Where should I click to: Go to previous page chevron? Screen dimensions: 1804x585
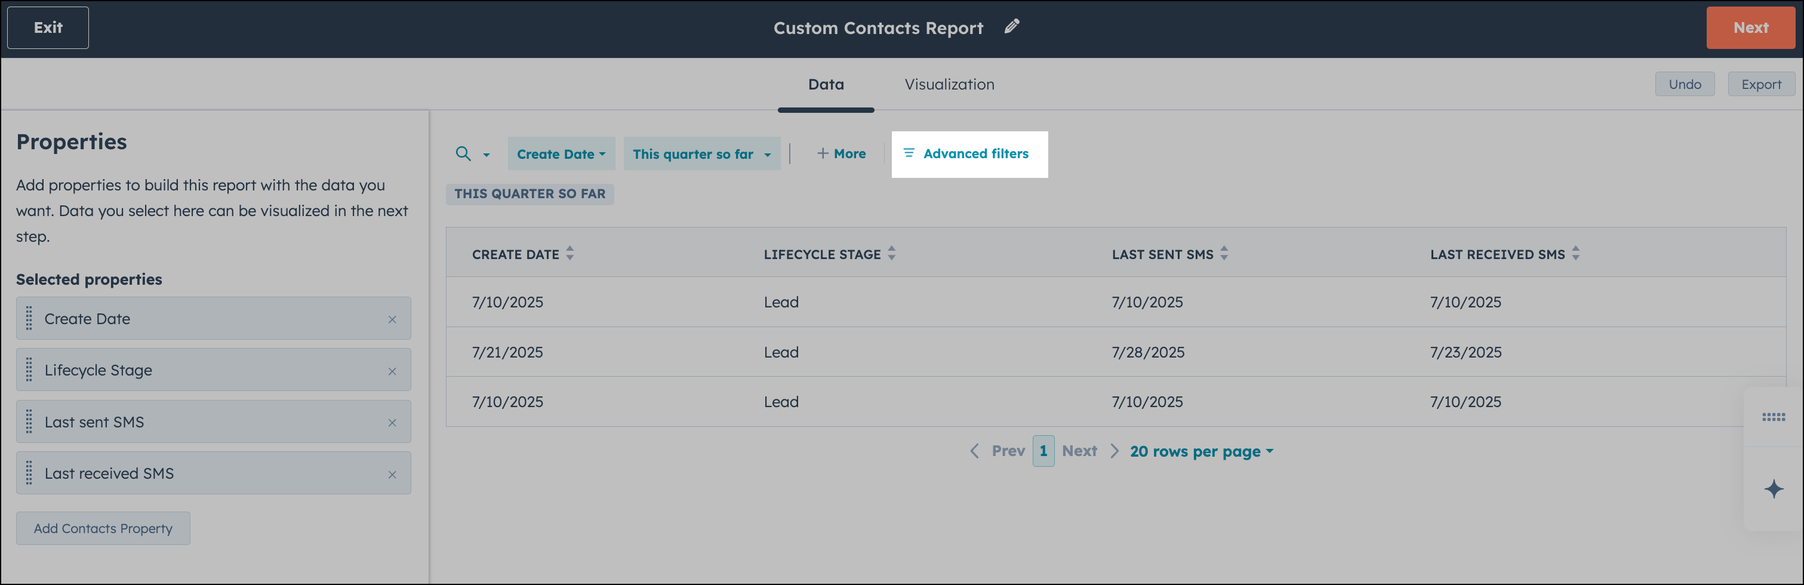pyautogui.click(x=974, y=451)
